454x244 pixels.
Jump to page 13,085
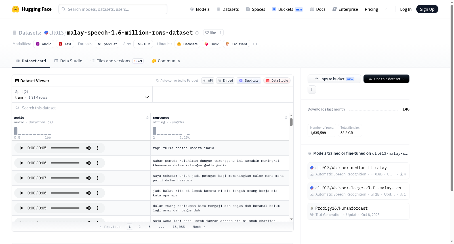[178, 227]
